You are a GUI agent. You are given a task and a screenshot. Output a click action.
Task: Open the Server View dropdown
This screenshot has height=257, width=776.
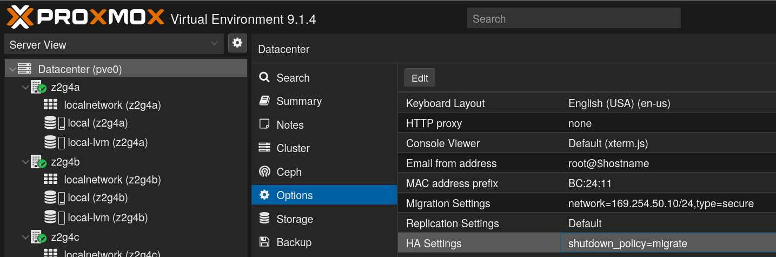tap(114, 44)
